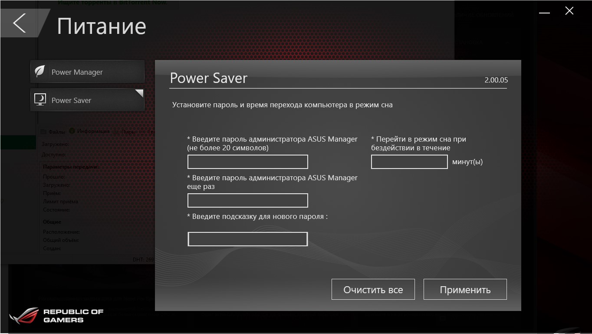Open the Power Manager tab
The width and height of the screenshot is (592, 334).
[x=87, y=72]
